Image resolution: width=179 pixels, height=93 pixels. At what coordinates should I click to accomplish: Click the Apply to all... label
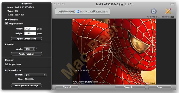[154, 17]
